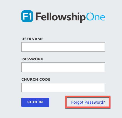Screen dimensions: 122x118
Task: Activate the blue sign-in button
Action: pos(35,102)
